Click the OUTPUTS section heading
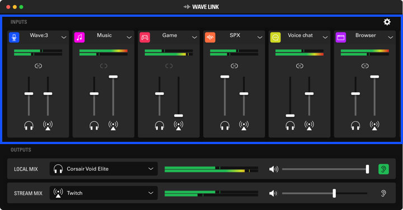Screen dimensions: 403x210 click(21, 150)
